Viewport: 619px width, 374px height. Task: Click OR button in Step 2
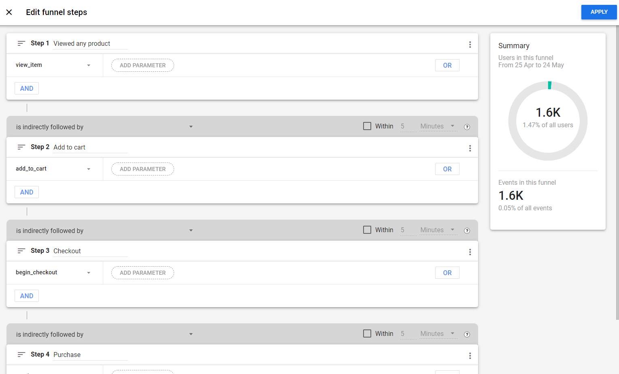[447, 169]
